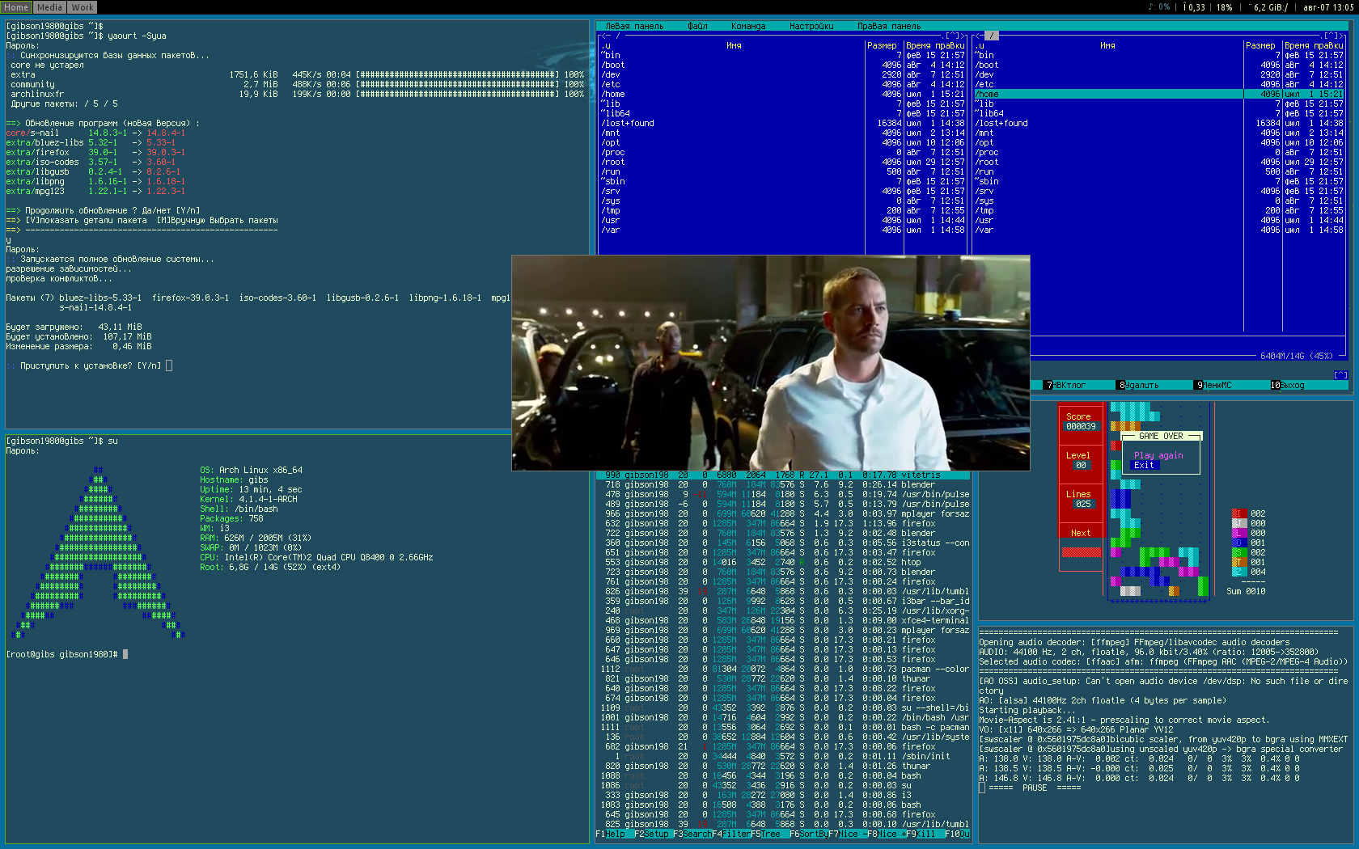Click the right panel history back arrow

tap(977, 36)
